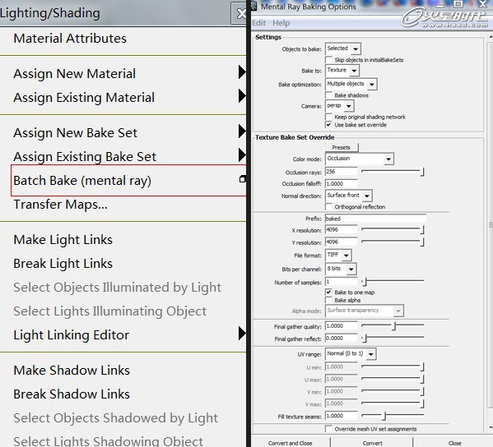Screen dimensions: 493x447
Task: Click X resolution value field
Action: point(342,230)
